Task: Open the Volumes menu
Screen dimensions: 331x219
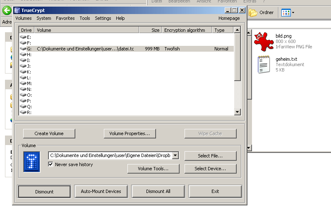Action: coord(24,18)
